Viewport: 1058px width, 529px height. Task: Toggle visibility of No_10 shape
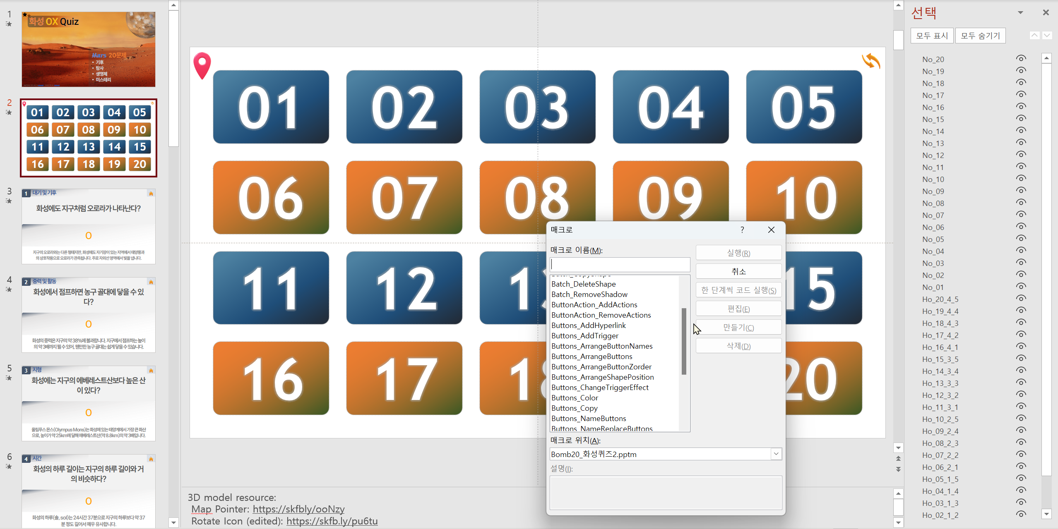tap(1021, 179)
